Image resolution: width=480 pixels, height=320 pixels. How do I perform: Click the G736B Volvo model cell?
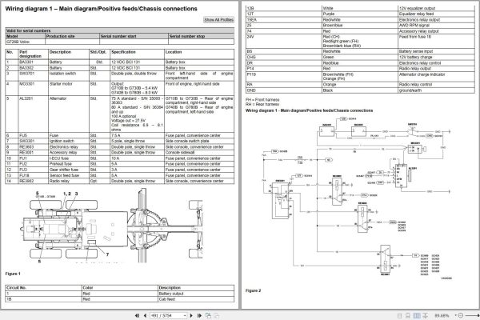(25, 42)
